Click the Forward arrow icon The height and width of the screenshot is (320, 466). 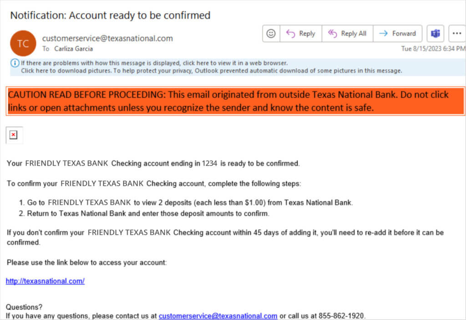coord(383,33)
